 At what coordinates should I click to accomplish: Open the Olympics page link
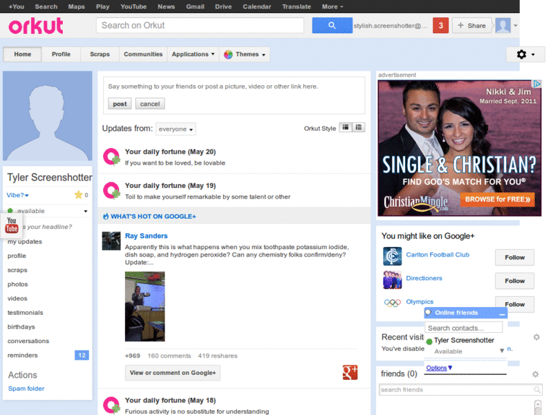(420, 302)
